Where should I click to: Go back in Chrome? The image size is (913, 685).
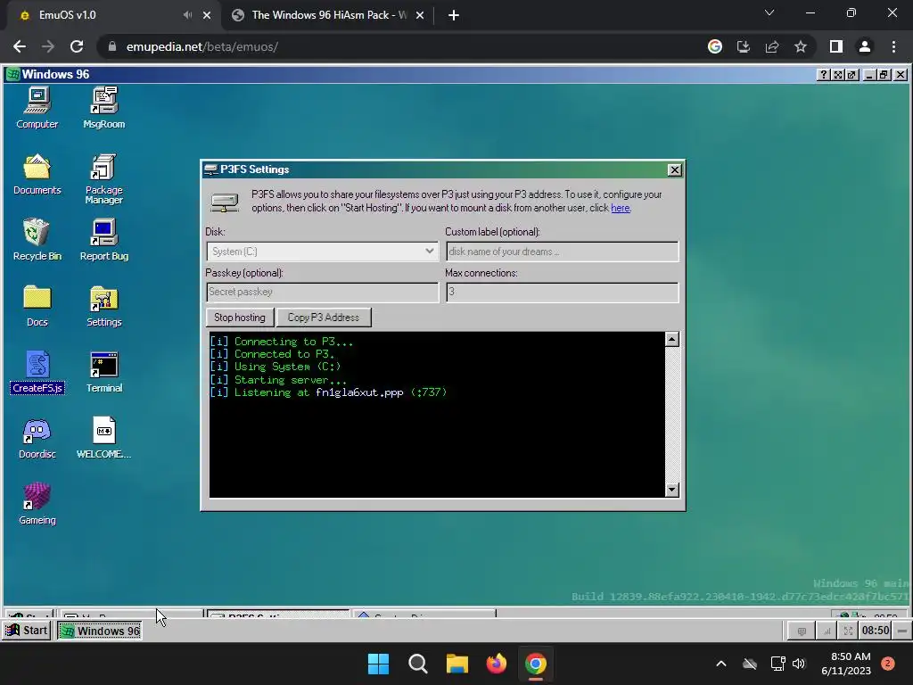coord(20,46)
